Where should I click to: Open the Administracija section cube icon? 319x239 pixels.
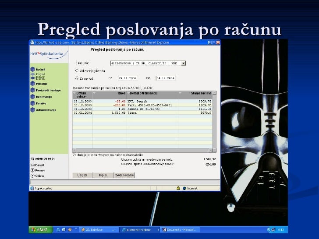click(33, 110)
